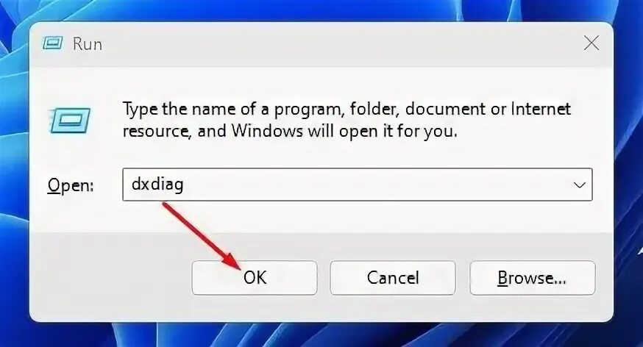Click the OK button to launch dxdiag
Image resolution: width=643 pixels, height=347 pixels.
255,278
